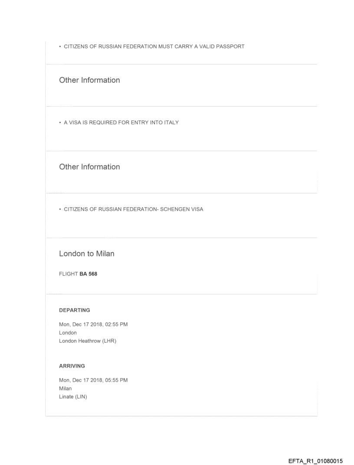Click the London to Milan heading
This screenshot has height=465, width=354.
tap(87, 254)
